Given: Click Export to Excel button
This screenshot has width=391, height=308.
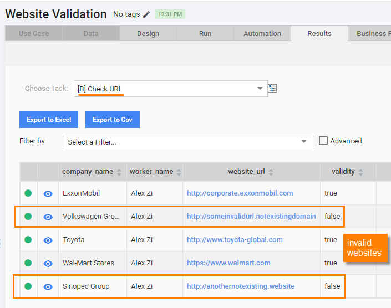Looking at the screenshot, I should (49, 120).
